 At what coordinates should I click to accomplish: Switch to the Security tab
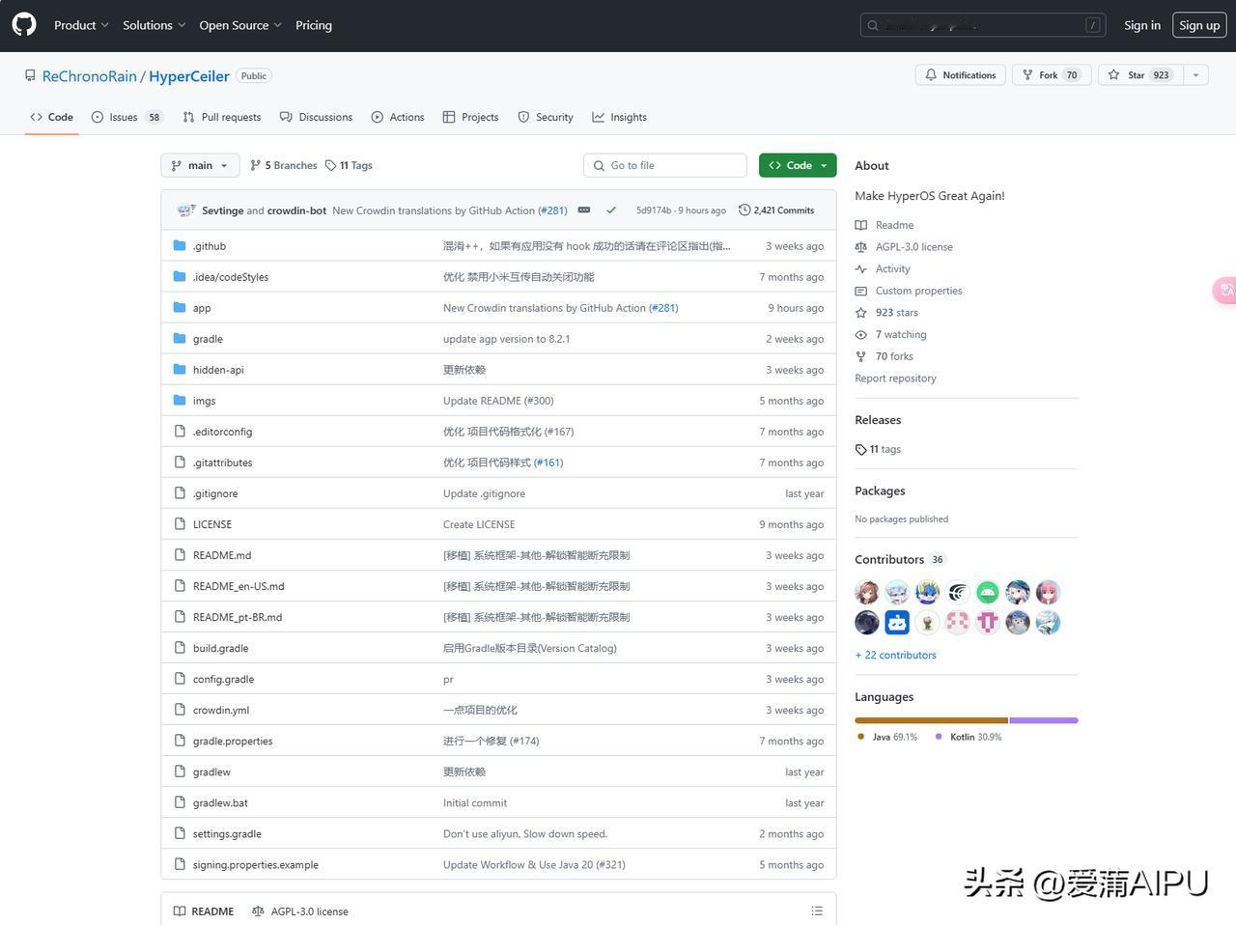[x=546, y=117]
